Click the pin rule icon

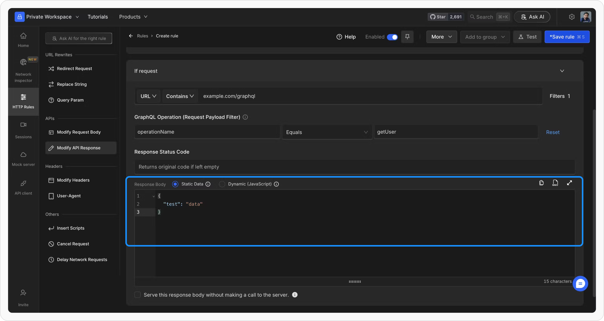(x=407, y=37)
